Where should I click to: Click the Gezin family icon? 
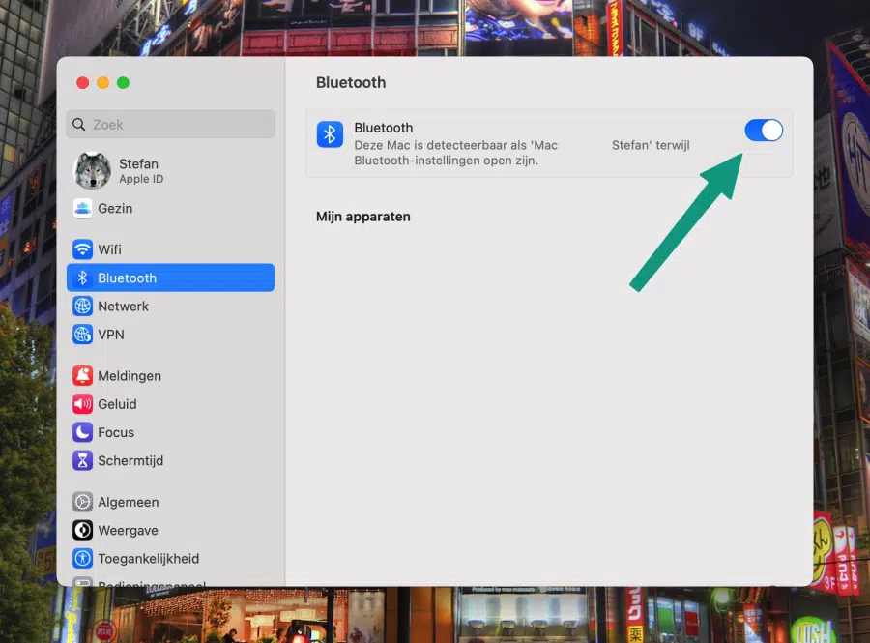(83, 208)
